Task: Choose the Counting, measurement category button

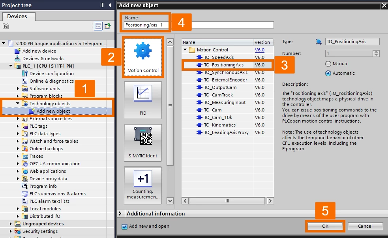Action: 143,185
